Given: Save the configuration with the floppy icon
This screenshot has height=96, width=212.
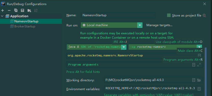Looking at the screenshot, I should 22,10.
